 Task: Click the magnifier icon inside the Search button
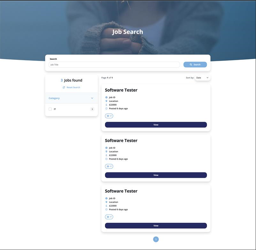(x=191, y=65)
